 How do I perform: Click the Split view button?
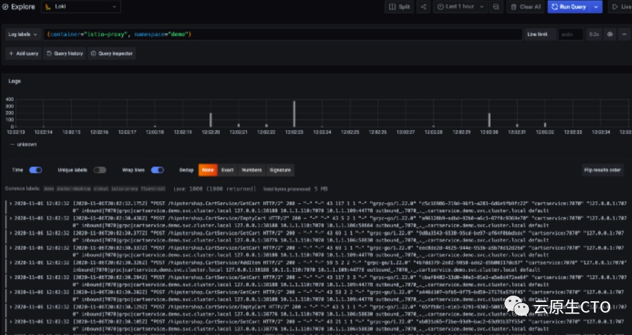pos(399,7)
